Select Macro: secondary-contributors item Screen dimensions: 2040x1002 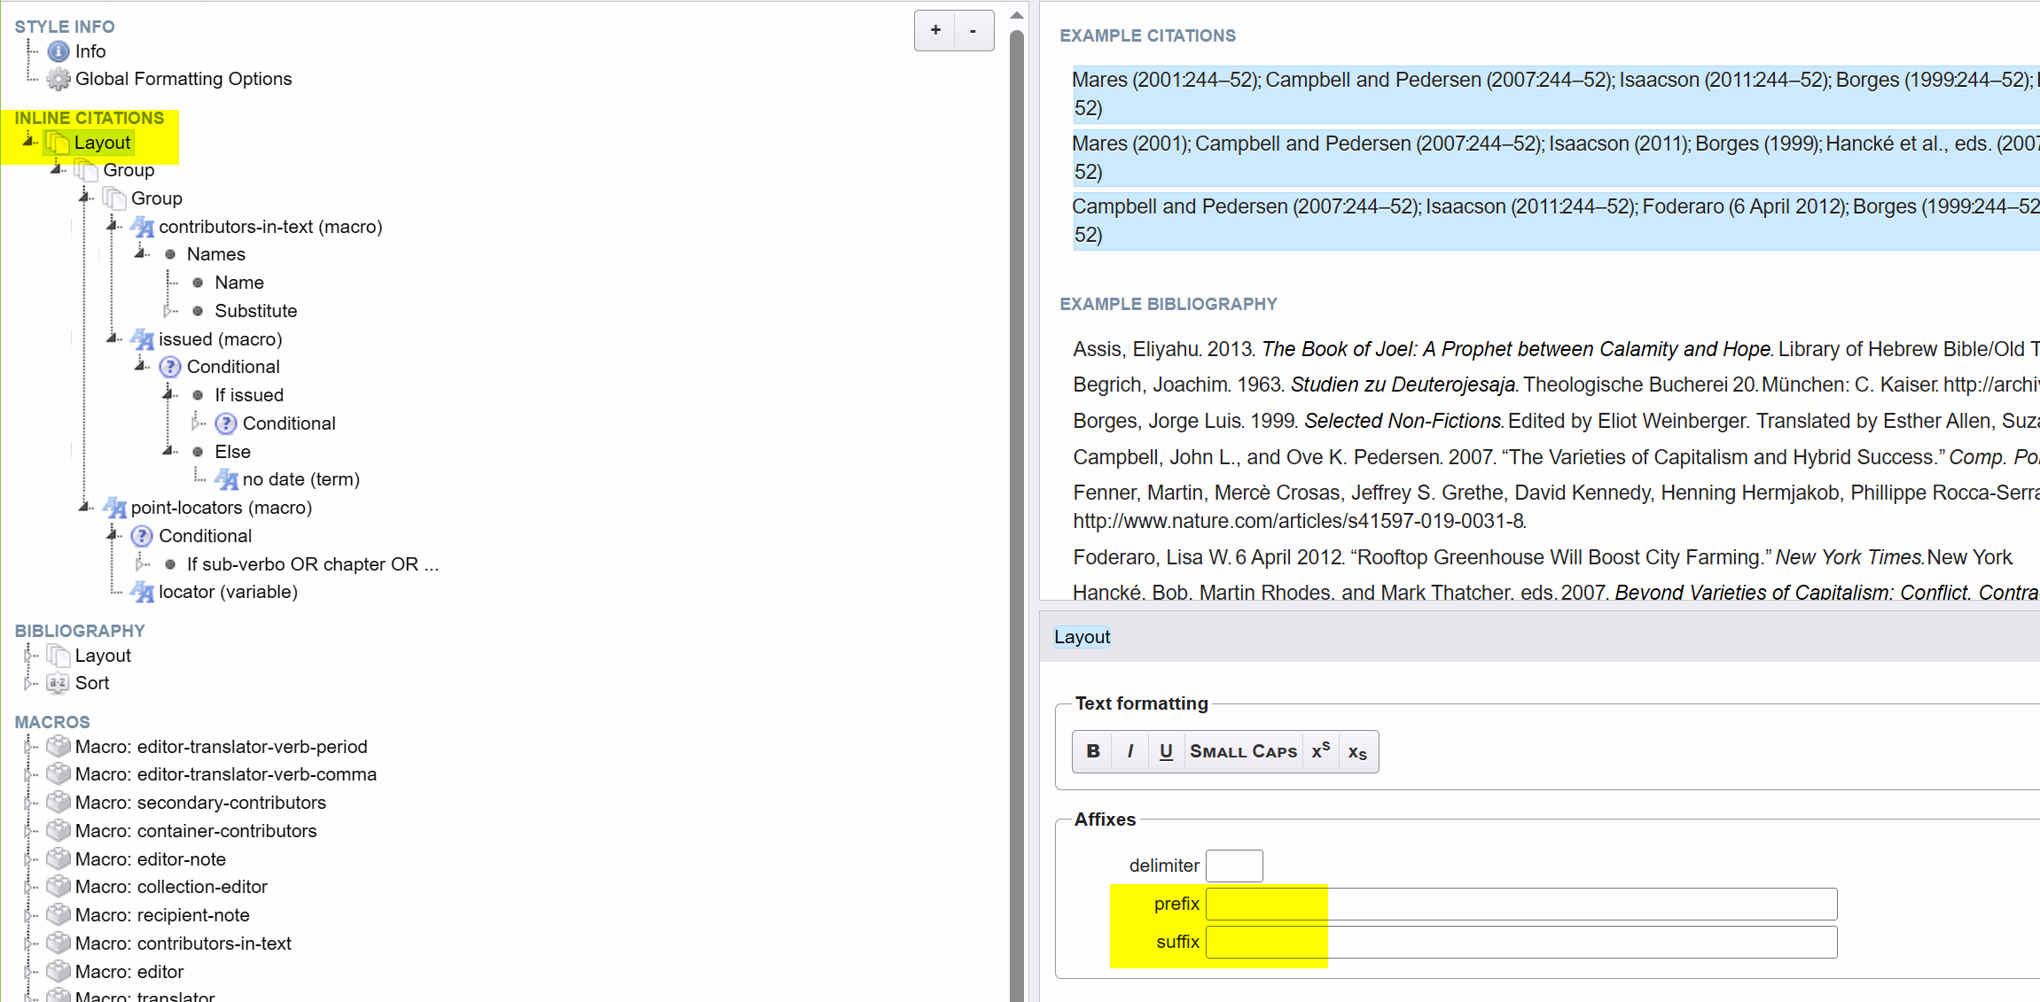pos(200,803)
